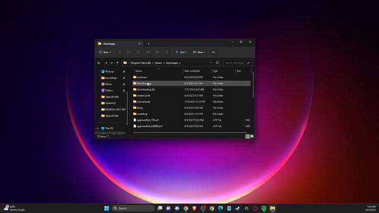The height and width of the screenshot is (213, 379).
Task: Navigate up one folder level
Action: 117,63
